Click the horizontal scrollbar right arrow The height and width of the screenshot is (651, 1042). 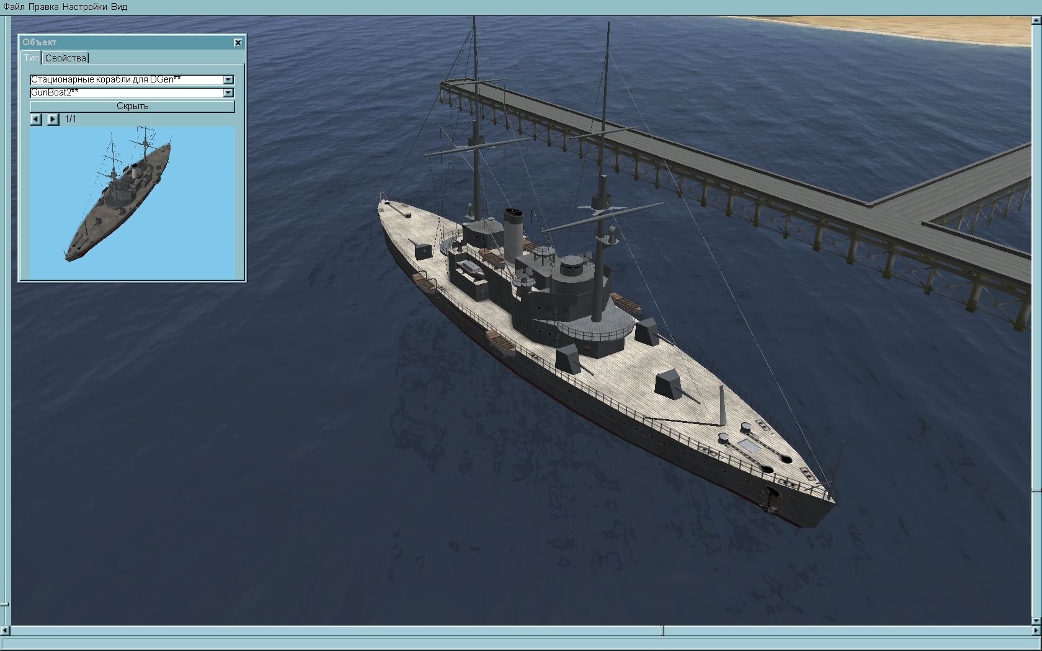click(x=1036, y=631)
